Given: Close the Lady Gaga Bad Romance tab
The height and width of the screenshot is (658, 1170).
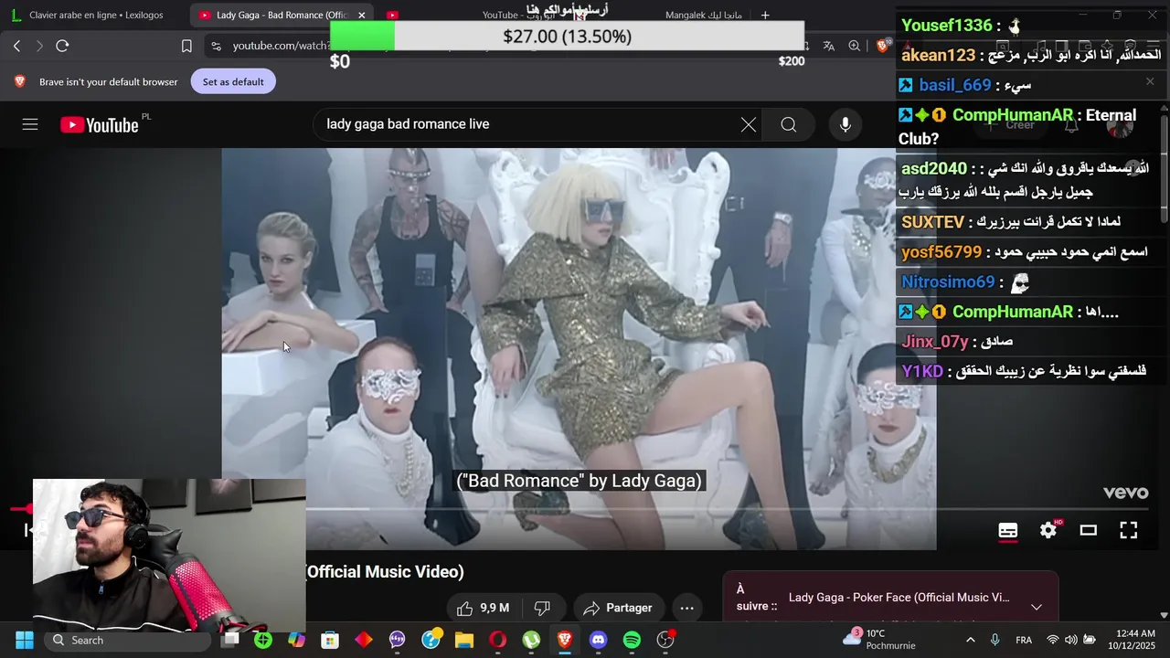Looking at the screenshot, I should coord(362,16).
